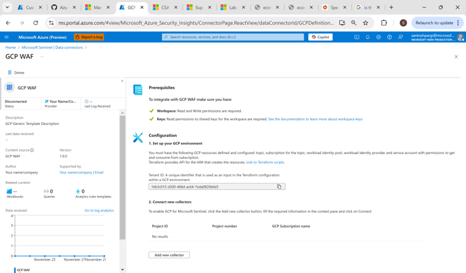Open the notifications bell
Image resolution: width=466 pixels, height=273 pixels.
point(368,37)
